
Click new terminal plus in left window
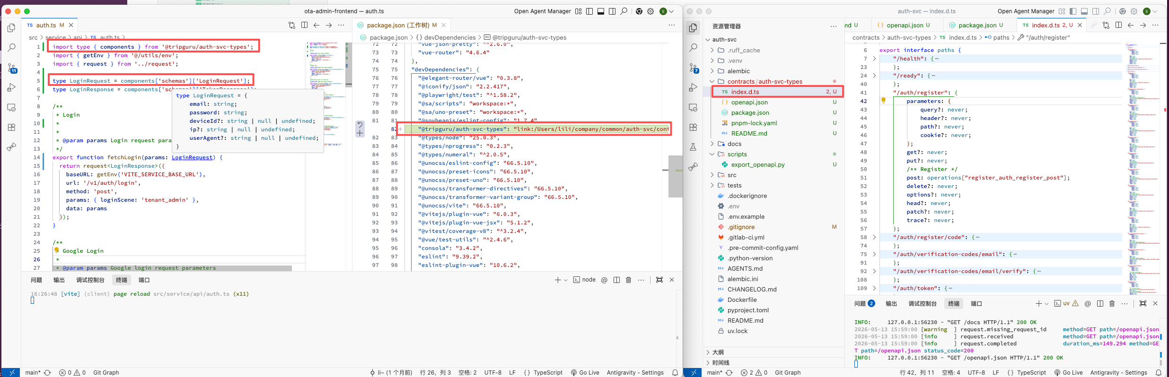(558, 280)
